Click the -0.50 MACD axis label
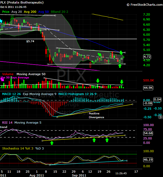This screenshot has height=177, width=163. [x=147, y=117]
